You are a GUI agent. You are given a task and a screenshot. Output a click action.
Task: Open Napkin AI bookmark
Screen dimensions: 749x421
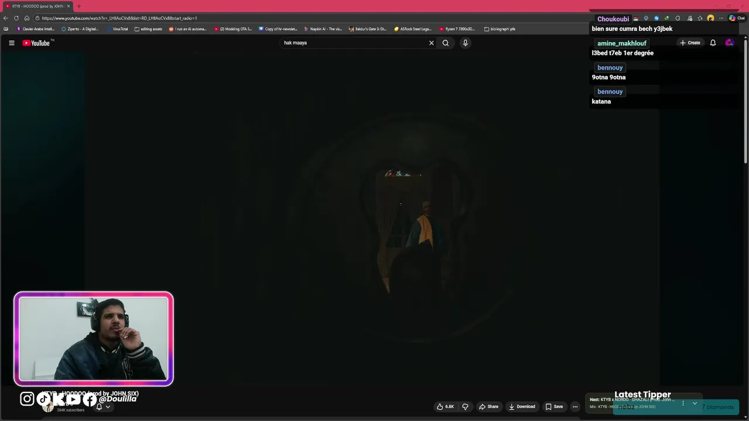click(323, 29)
